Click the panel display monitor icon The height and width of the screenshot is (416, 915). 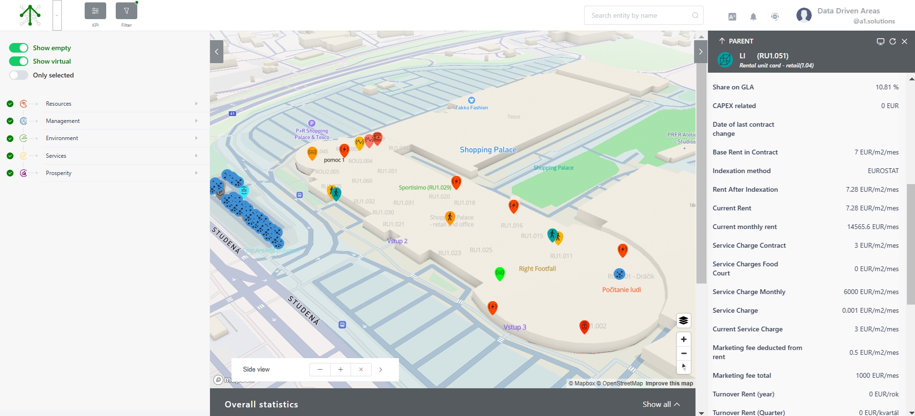click(880, 42)
